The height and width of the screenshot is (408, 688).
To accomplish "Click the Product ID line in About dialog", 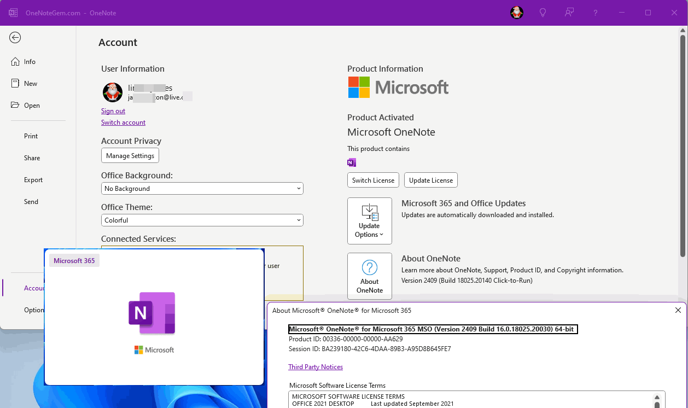I will click(346, 339).
